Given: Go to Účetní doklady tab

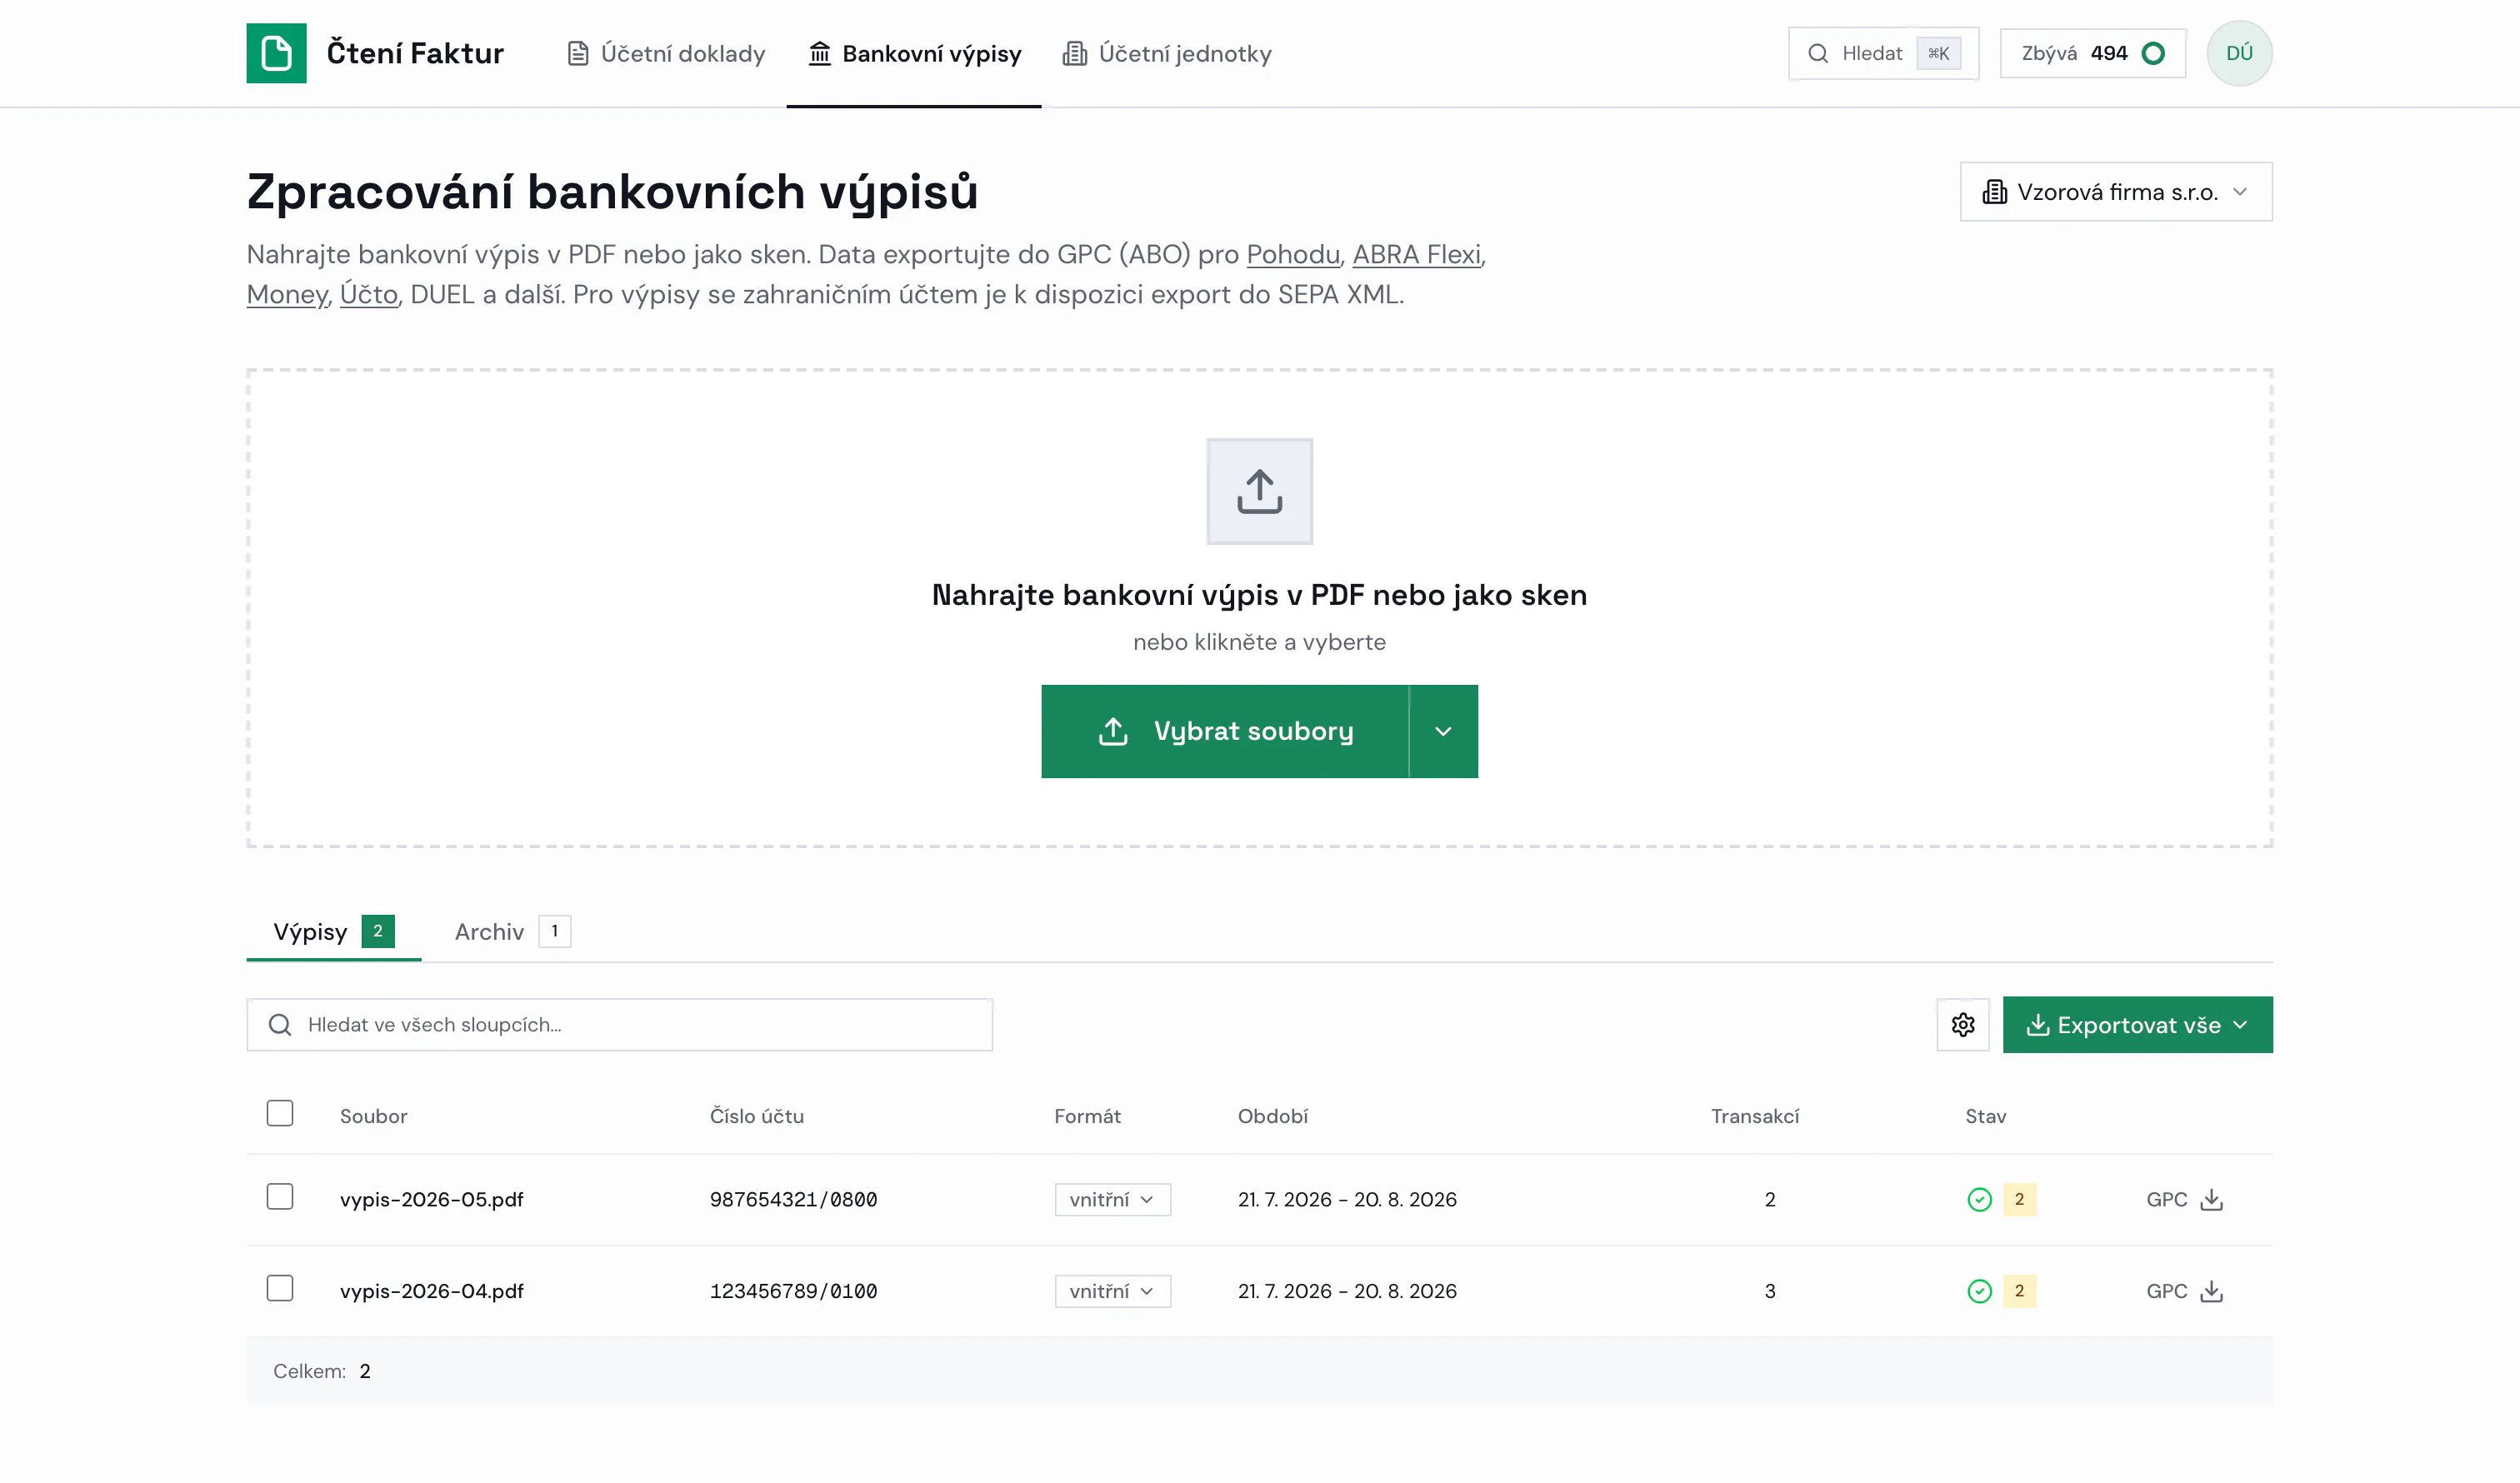Looking at the screenshot, I should (x=666, y=53).
